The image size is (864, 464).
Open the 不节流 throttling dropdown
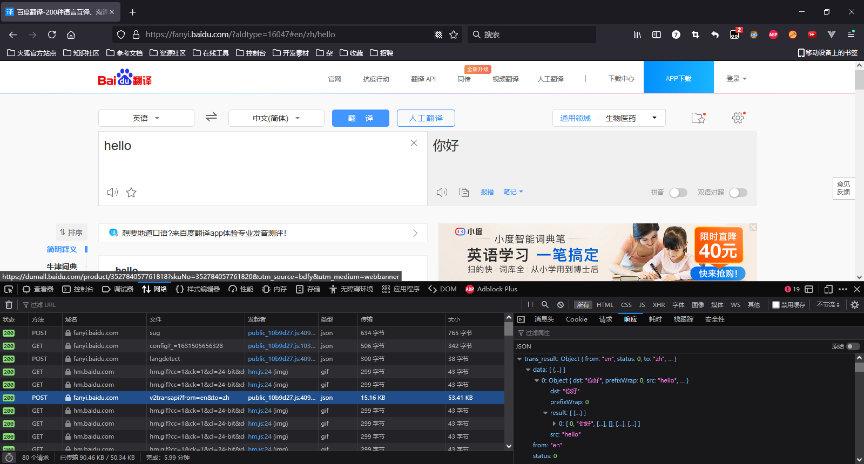[828, 305]
